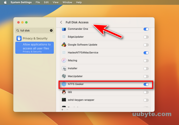This screenshot has height=125, width=179.
Task: Go back from Full Disk Access
Action: pyautogui.click(x=61, y=22)
